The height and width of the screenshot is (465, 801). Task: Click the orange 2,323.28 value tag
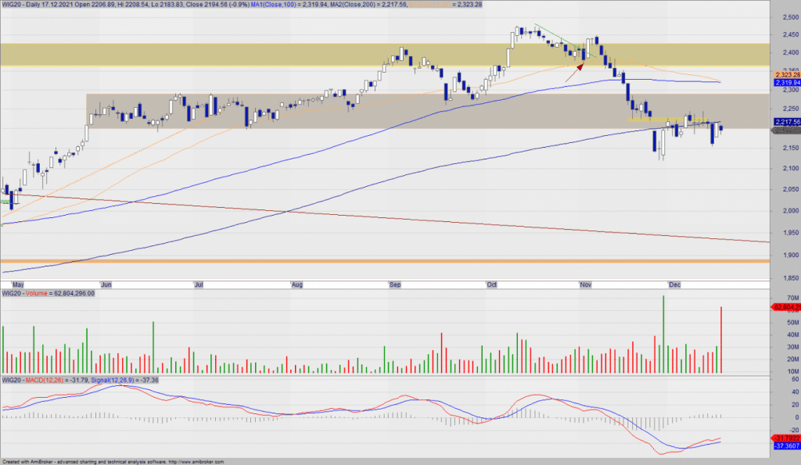786,74
